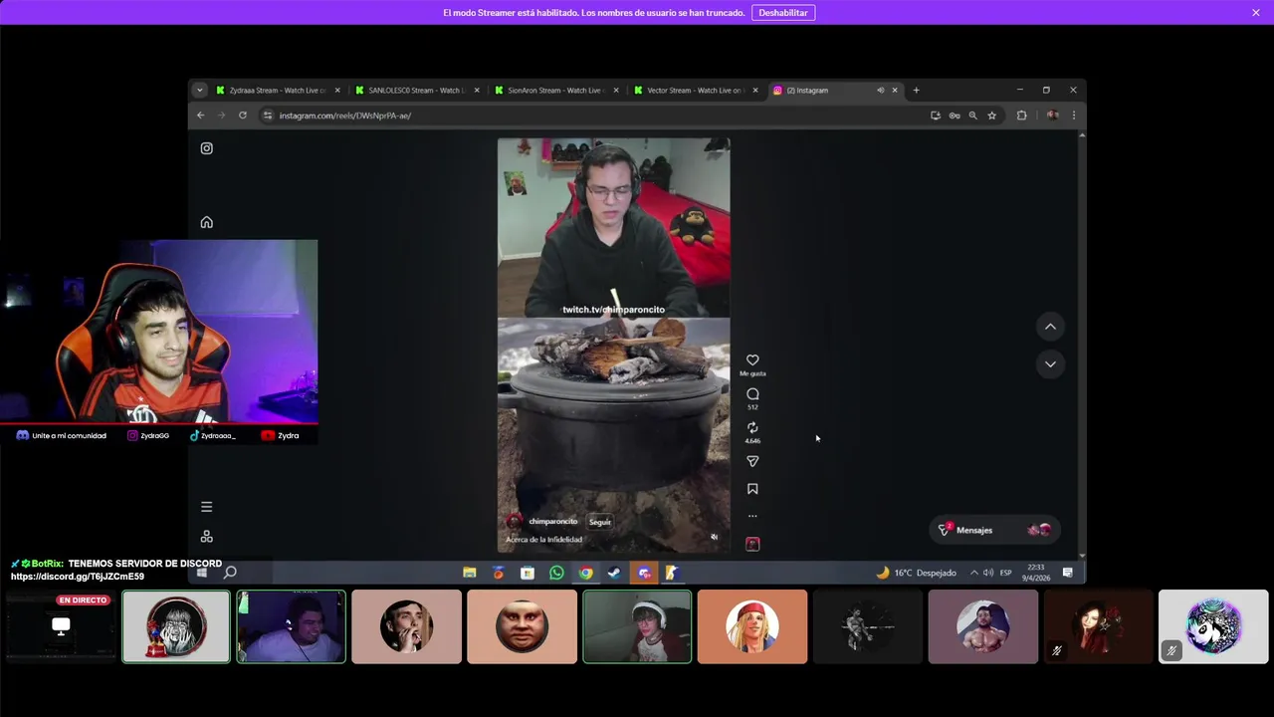The height and width of the screenshot is (717, 1274).
Task: Go to Instagram Home via house icon
Action: coord(206,222)
